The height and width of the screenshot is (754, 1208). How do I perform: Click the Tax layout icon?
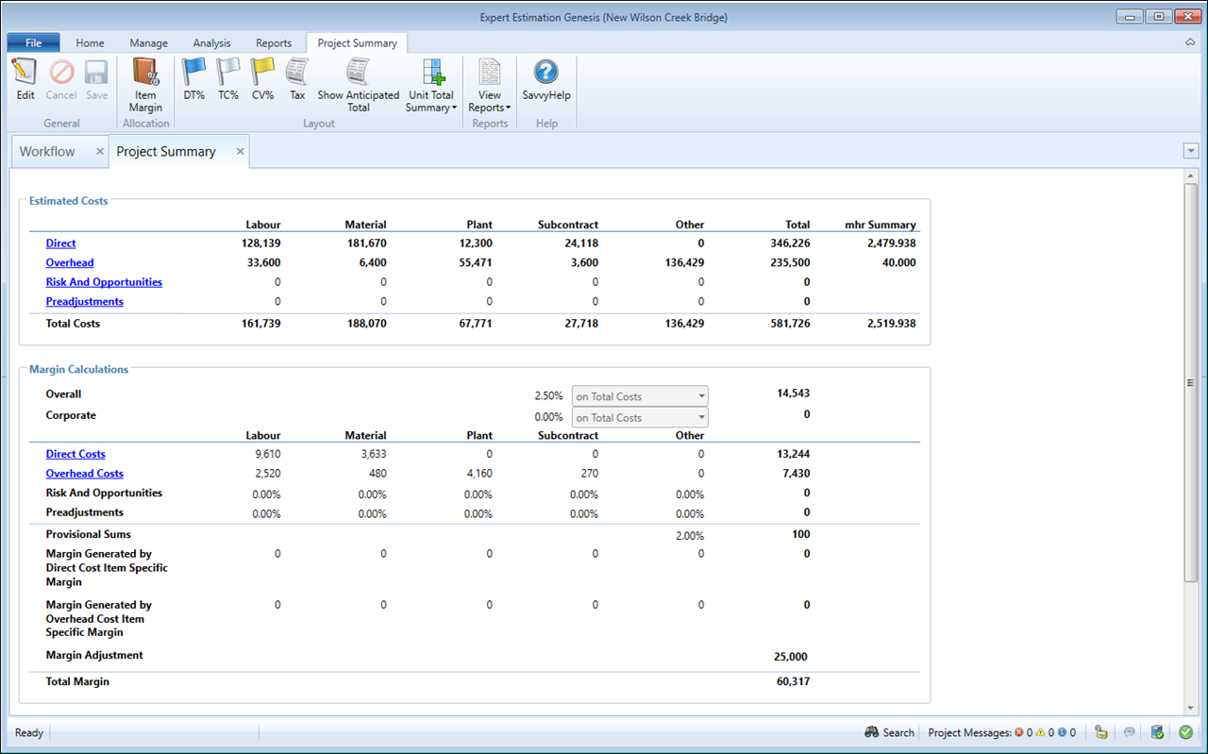click(297, 73)
